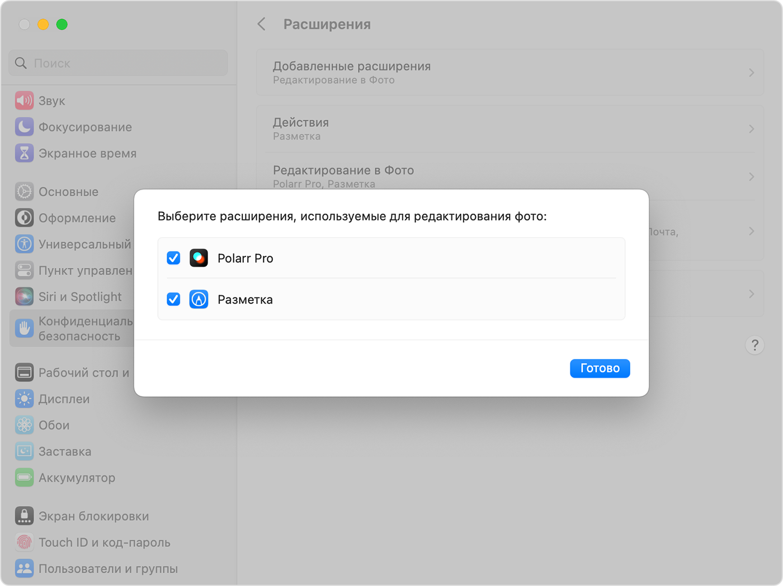
Task: Open Универсальный доступ accessibility icon
Action: click(x=24, y=244)
